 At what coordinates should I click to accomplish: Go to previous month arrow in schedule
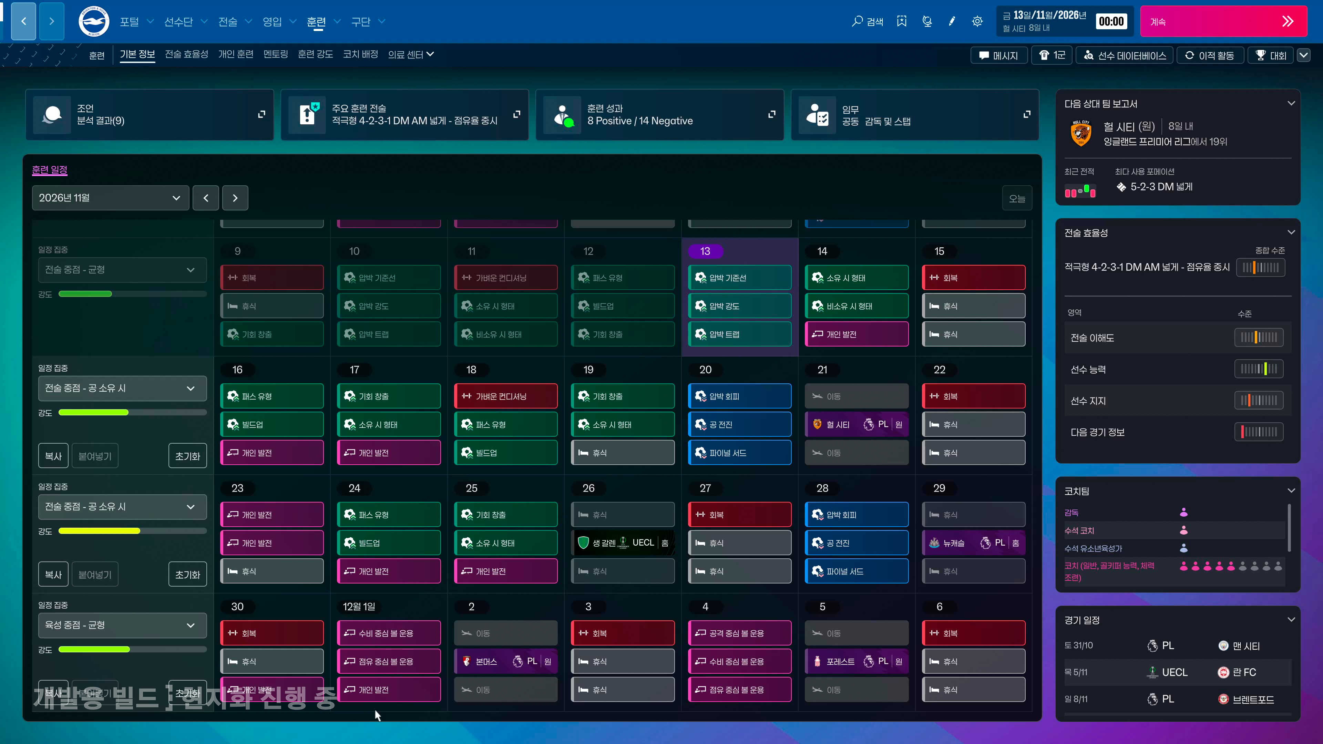click(x=206, y=198)
